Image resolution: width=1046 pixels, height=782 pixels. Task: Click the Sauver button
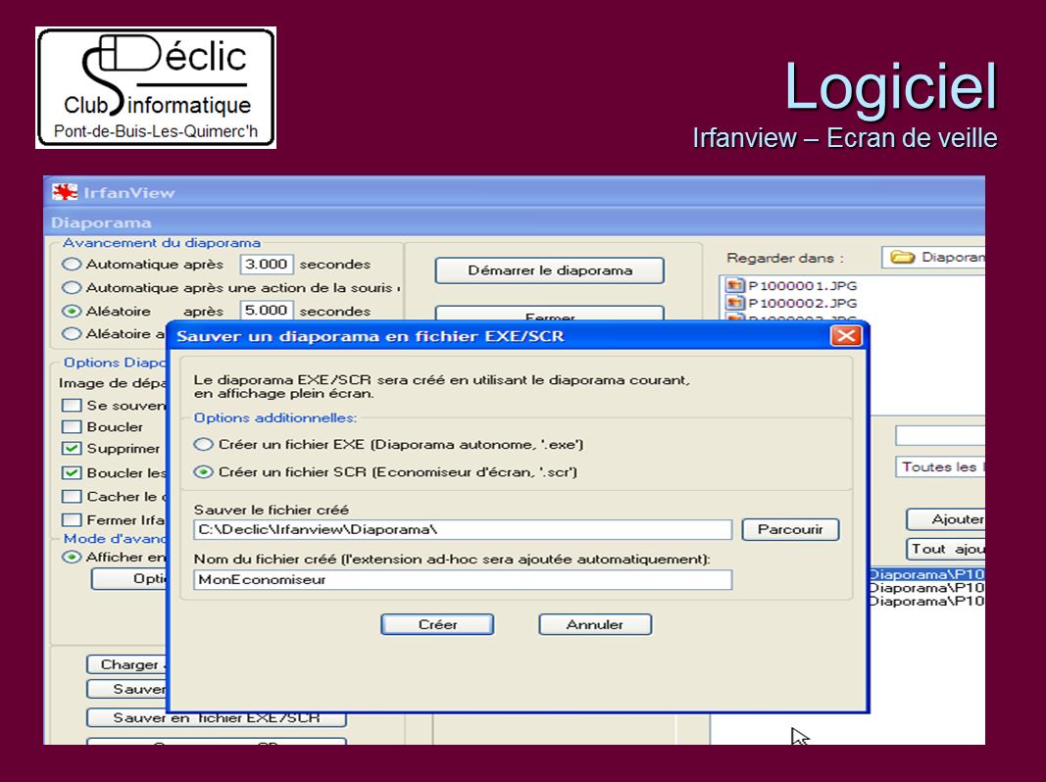point(126,689)
